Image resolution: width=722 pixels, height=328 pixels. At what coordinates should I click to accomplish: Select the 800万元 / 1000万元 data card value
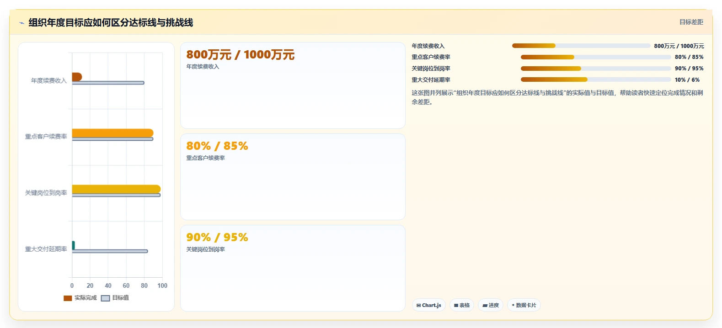[240, 55]
